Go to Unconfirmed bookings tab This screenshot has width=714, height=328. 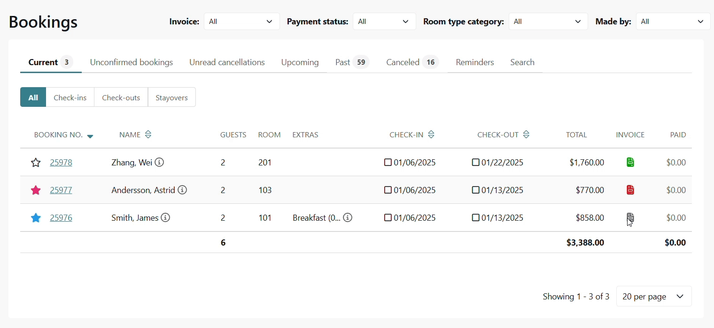tap(132, 62)
